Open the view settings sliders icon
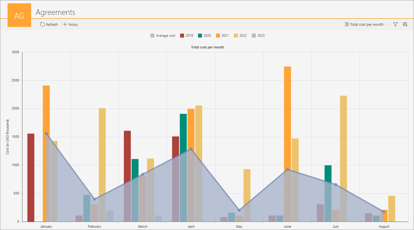414x230 pixels. tap(405, 24)
